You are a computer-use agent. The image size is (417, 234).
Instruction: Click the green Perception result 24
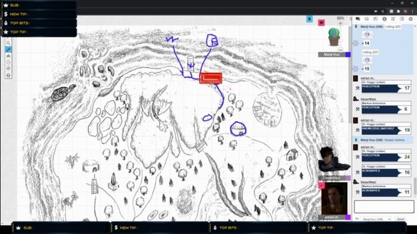coord(407,157)
